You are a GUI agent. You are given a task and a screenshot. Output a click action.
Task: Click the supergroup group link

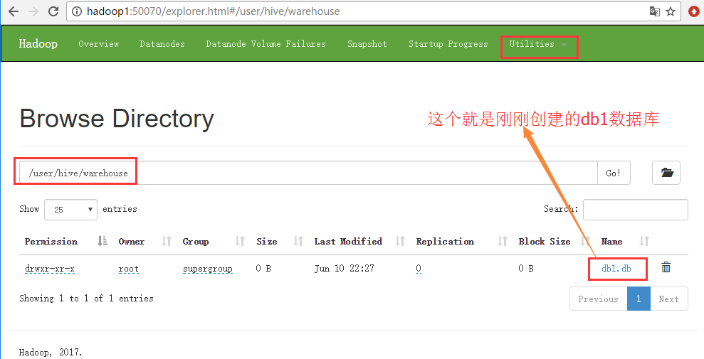[x=207, y=269]
